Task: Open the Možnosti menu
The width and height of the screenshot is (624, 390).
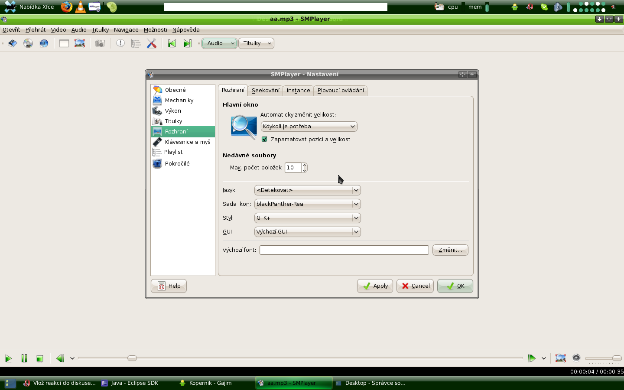Action: pyautogui.click(x=156, y=30)
